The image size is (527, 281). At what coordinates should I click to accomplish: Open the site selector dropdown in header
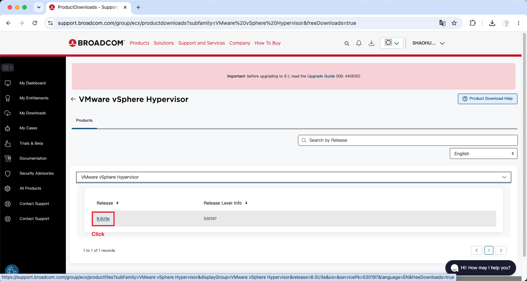(x=392, y=43)
